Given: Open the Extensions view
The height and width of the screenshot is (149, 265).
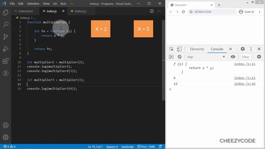Looking at the screenshot, I should (x=5, y=61).
